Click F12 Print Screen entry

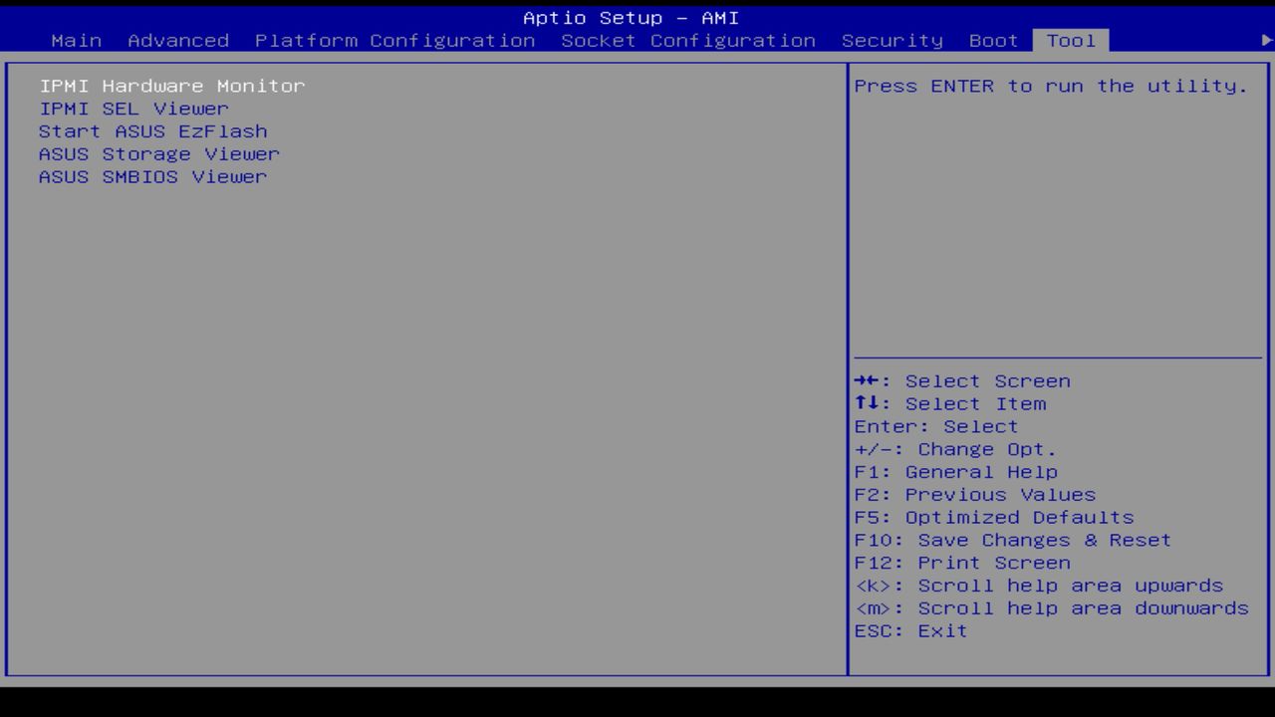coord(962,563)
